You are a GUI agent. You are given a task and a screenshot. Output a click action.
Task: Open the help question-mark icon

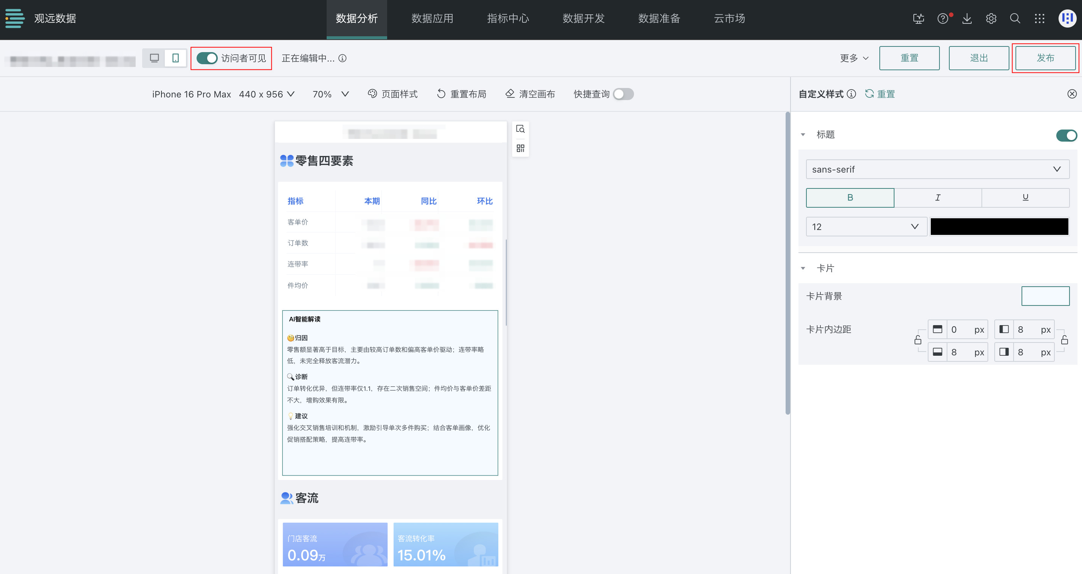pos(942,19)
